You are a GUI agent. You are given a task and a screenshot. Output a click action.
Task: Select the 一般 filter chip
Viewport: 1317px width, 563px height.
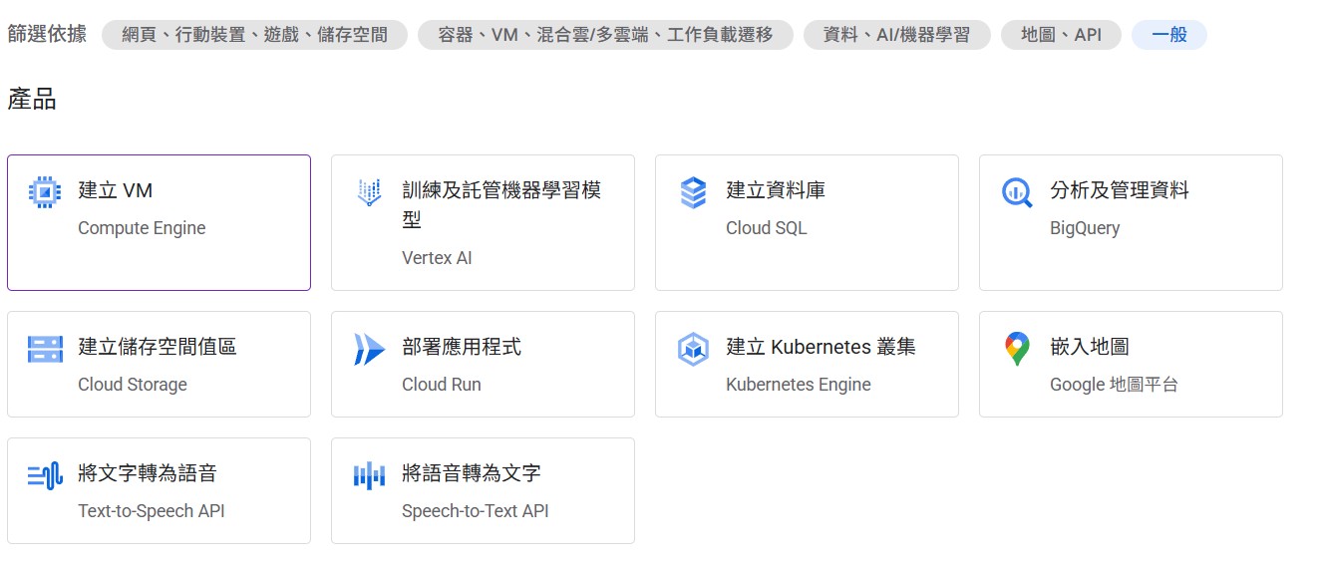[1169, 35]
